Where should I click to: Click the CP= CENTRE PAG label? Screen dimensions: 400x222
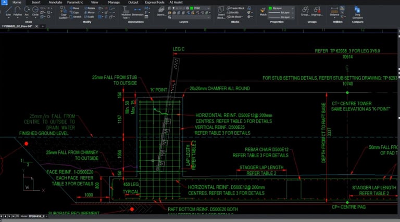349,207
